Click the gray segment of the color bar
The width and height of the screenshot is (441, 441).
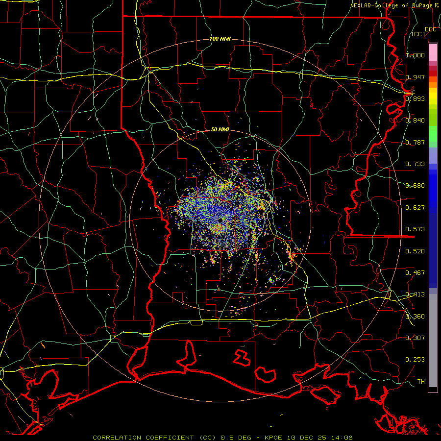click(x=433, y=341)
